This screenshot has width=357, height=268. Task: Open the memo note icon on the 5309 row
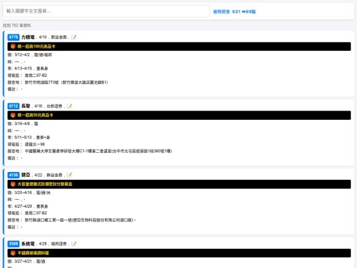[74, 244]
